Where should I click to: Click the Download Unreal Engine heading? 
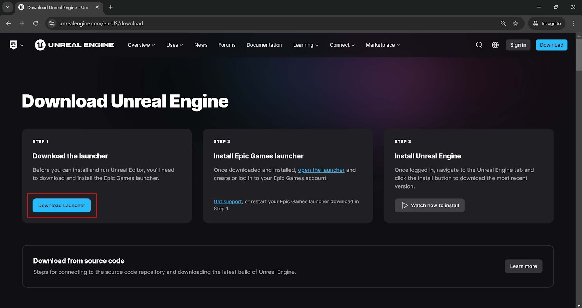coord(125,101)
